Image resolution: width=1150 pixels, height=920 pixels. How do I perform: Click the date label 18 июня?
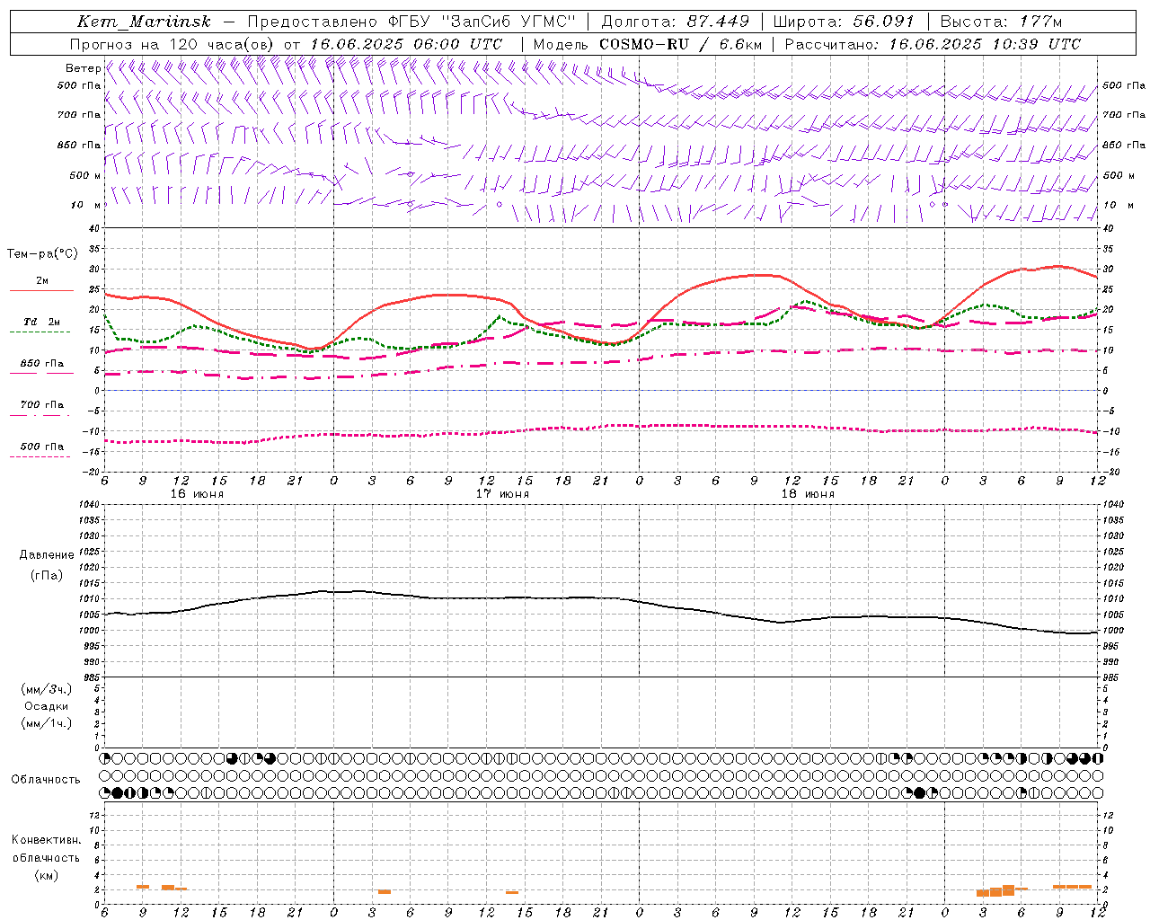[x=808, y=494]
